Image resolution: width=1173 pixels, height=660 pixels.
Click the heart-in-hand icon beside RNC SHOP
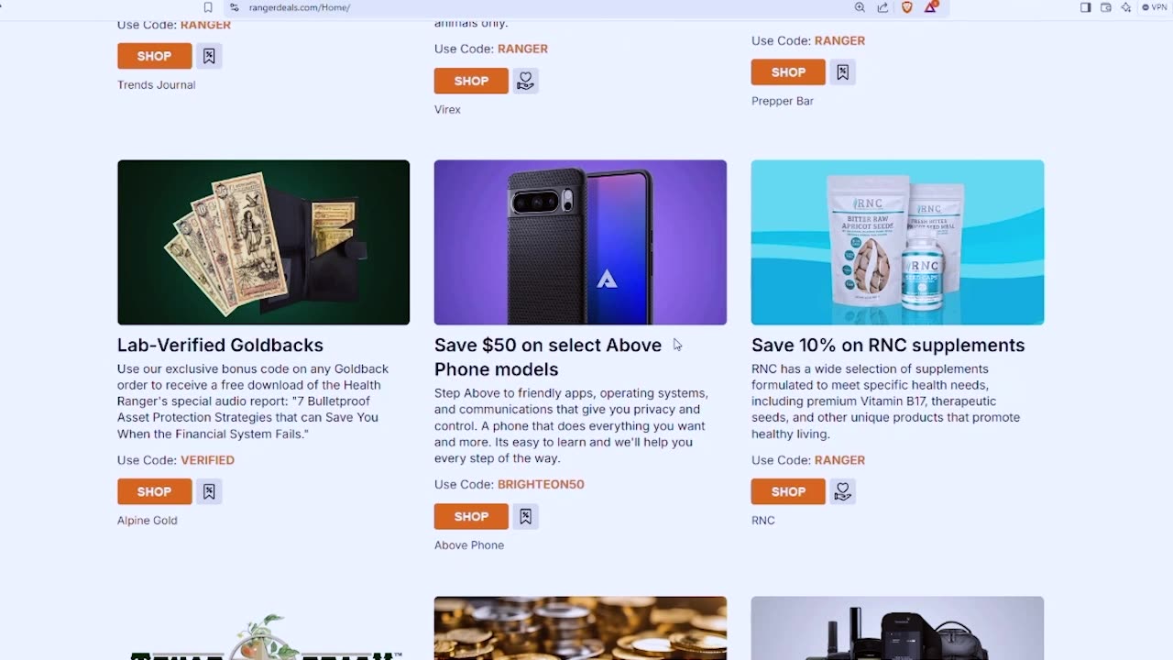[x=842, y=491]
